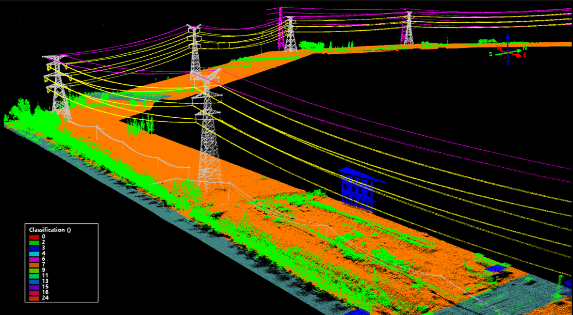Click the orange class 7 legend swatch
This screenshot has width=573, height=315.
point(34,265)
